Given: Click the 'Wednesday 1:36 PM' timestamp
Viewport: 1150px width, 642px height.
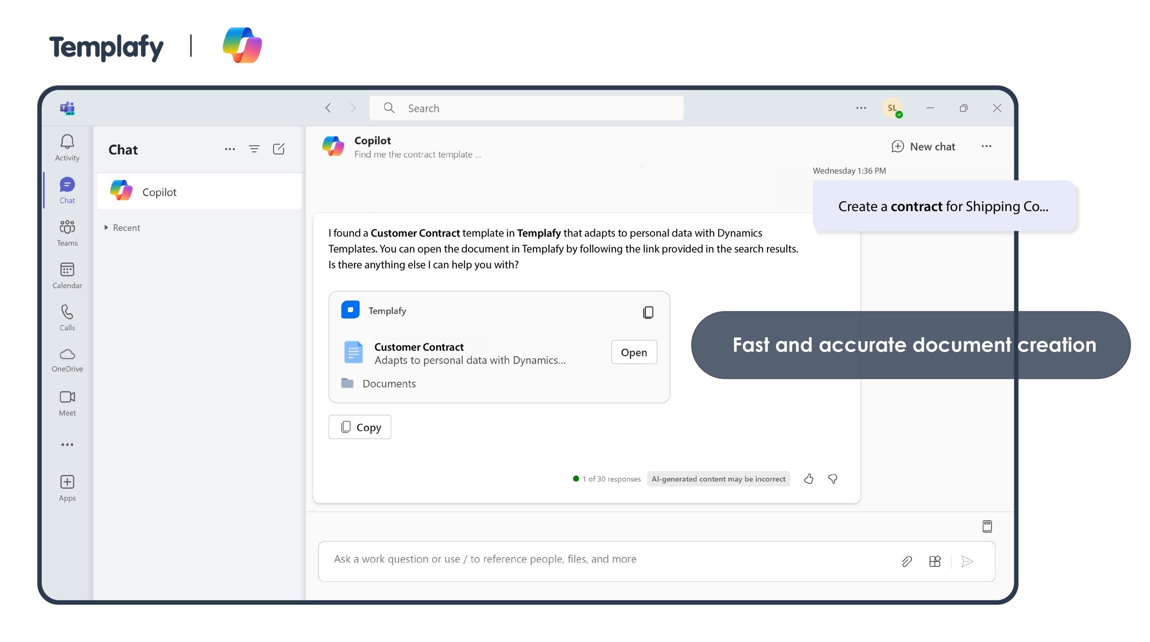Looking at the screenshot, I should (x=850, y=170).
